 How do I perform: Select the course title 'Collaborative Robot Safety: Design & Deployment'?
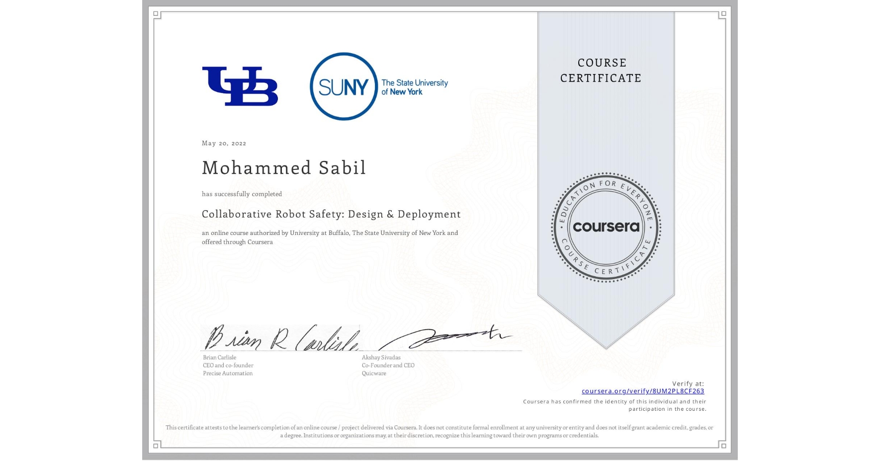click(331, 214)
